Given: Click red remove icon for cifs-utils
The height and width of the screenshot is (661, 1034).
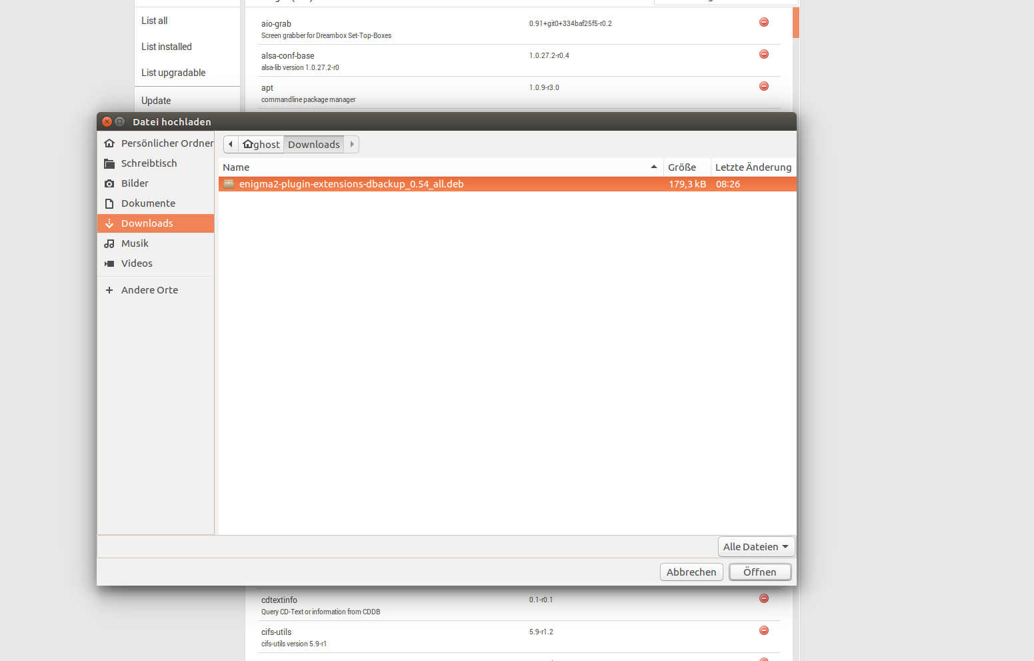Looking at the screenshot, I should 764,631.
